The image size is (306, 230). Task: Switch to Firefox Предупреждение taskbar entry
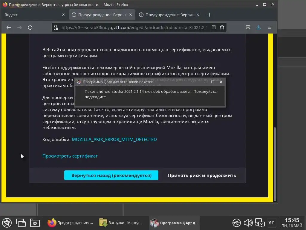click(x=70, y=223)
